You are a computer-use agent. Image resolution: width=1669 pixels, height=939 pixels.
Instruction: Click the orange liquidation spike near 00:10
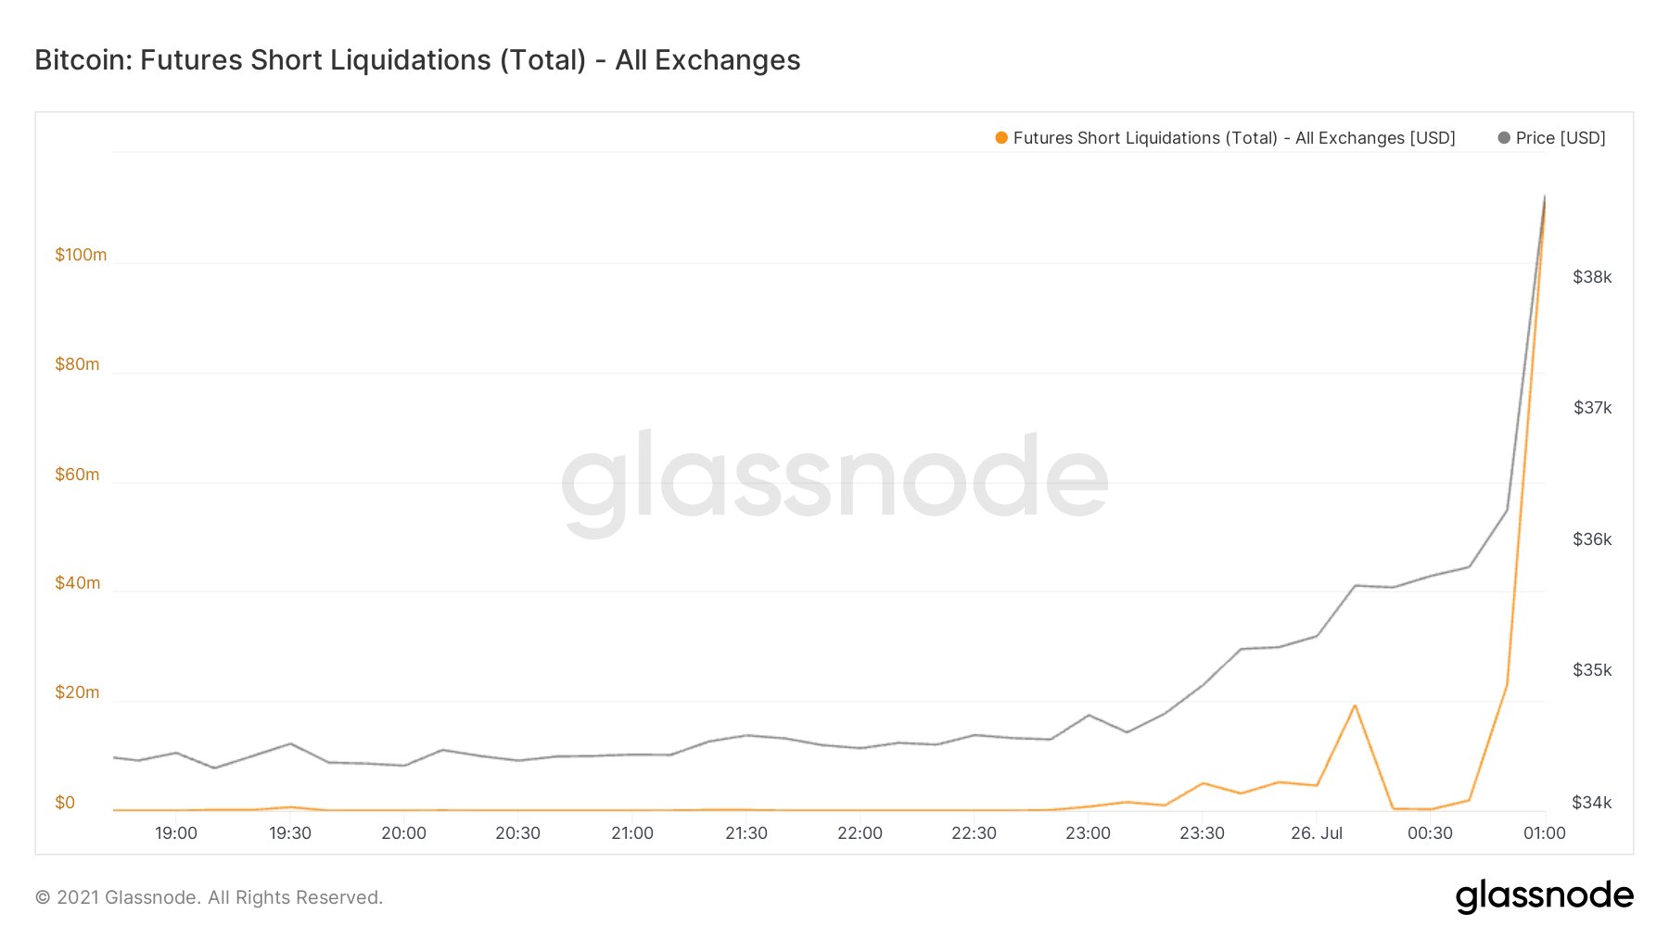[1355, 706]
